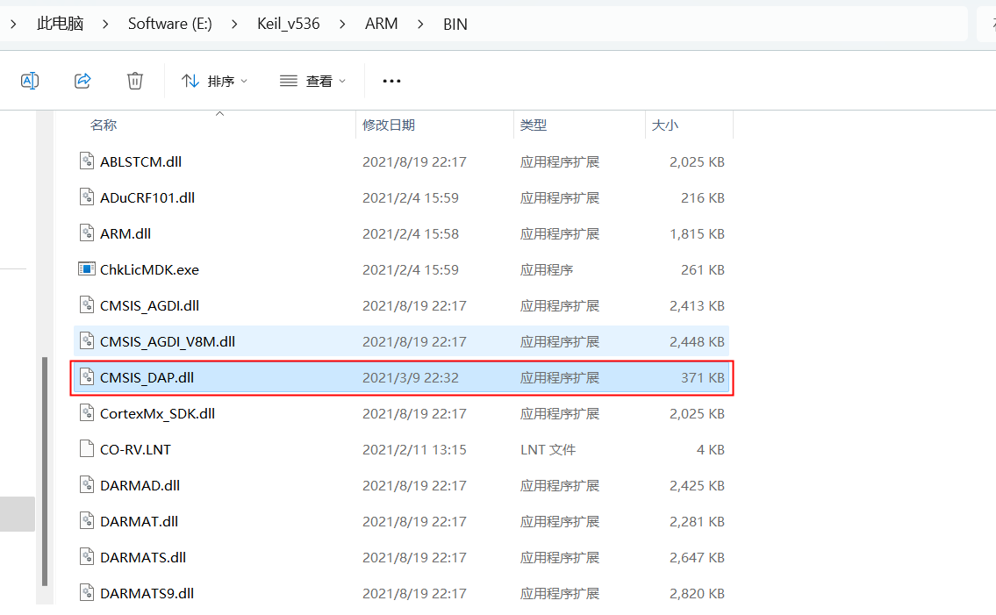996x615 pixels.
Task: Click the Share icon in toolbar
Action: click(x=82, y=81)
